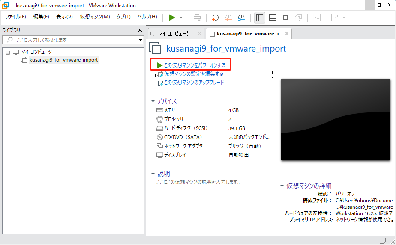The height and width of the screenshot is (245, 396).
Task: Click the console view toolbar icon
Action: point(317,18)
